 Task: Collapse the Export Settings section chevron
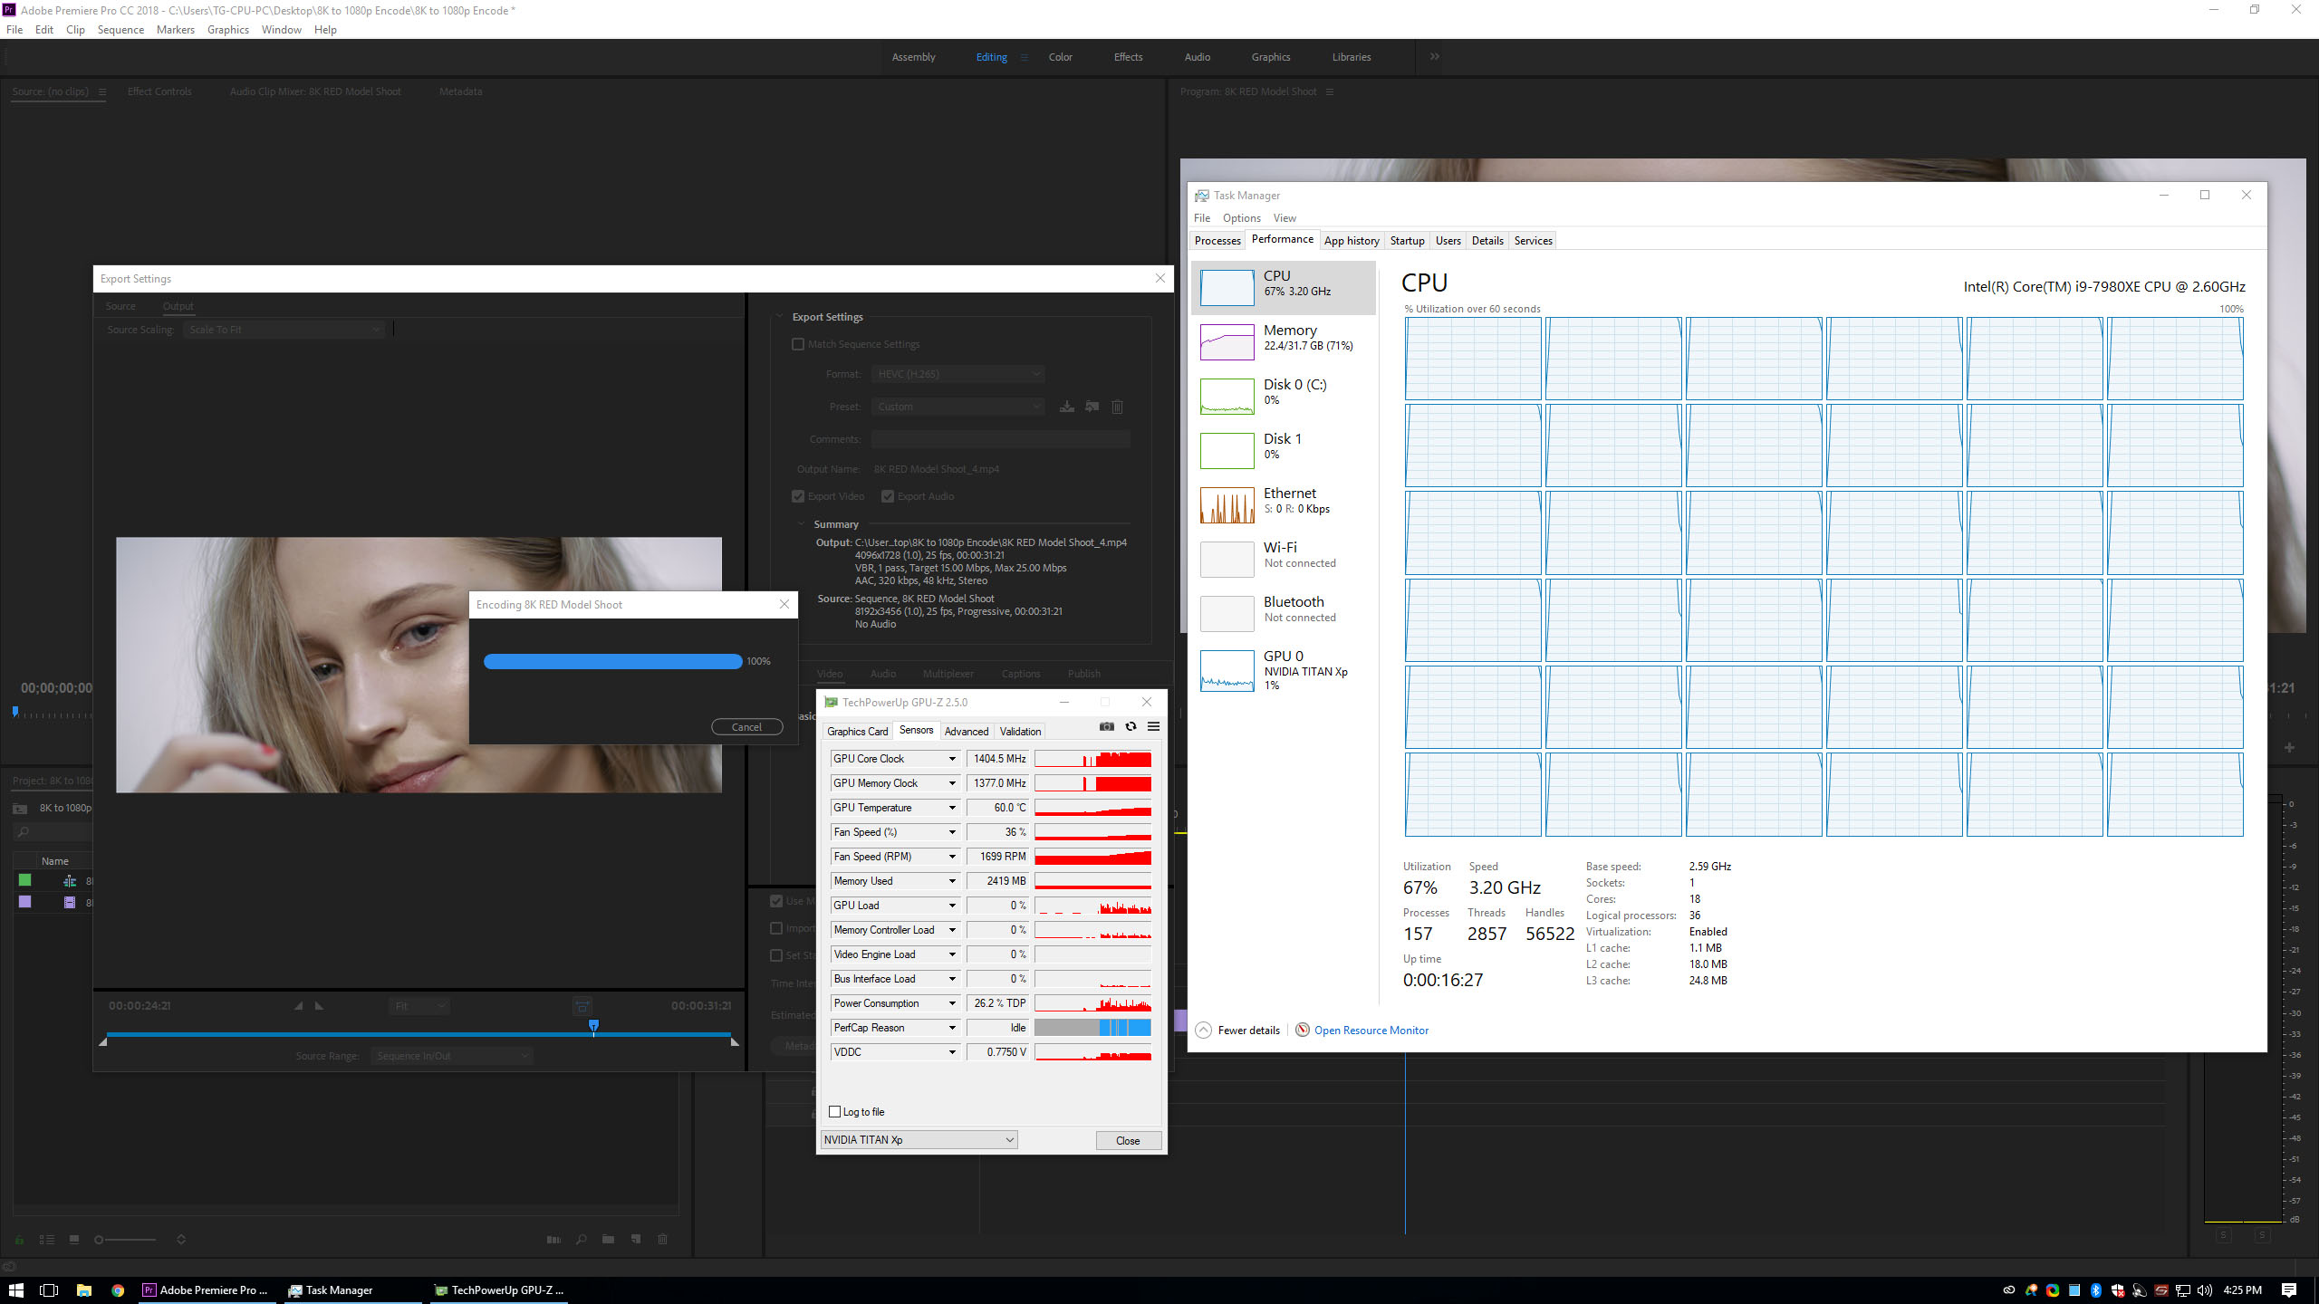tap(779, 317)
